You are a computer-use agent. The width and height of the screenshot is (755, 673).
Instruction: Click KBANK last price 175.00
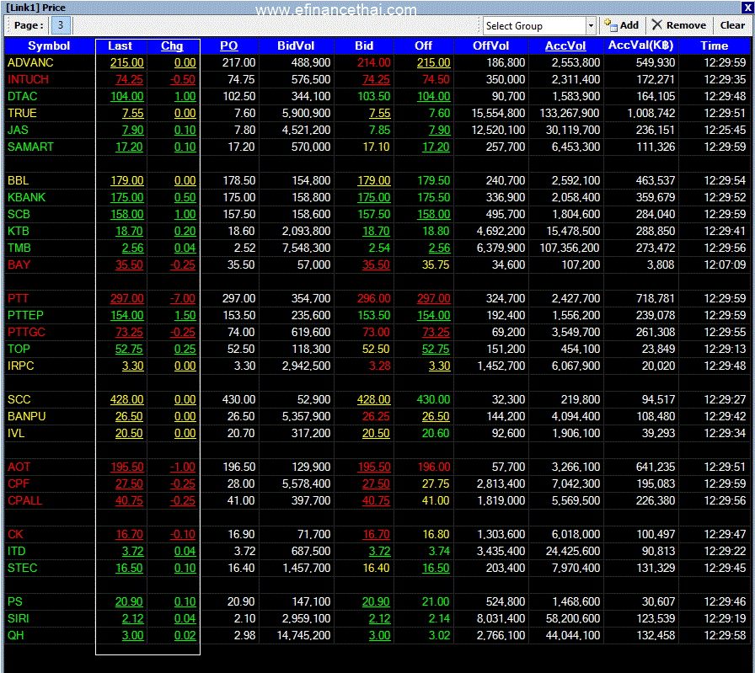(127, 197)
